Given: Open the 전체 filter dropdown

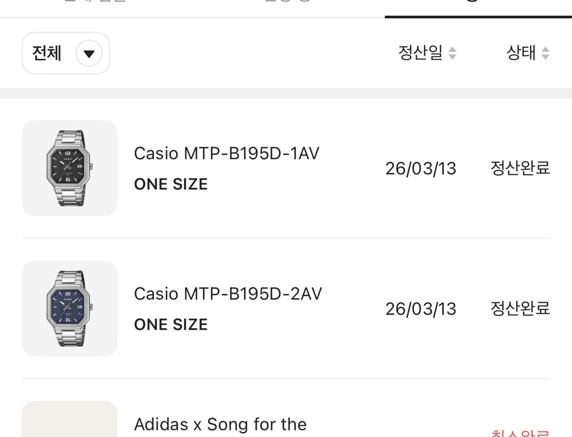Looking at the screenshot, I should 65,53.
